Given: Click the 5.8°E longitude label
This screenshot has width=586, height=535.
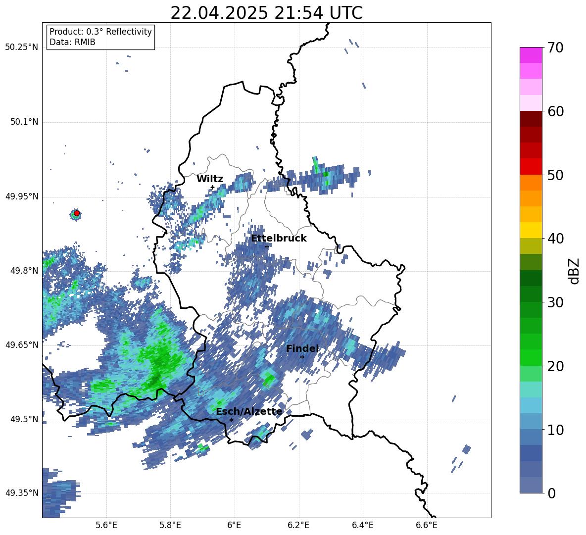Looking at the screenshot, I should pyautogui.click(x=170, y=526).
